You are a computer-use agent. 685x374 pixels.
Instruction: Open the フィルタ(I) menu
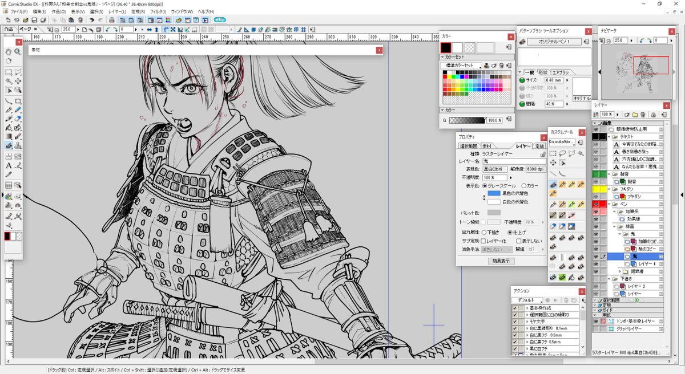click(157, 11)
